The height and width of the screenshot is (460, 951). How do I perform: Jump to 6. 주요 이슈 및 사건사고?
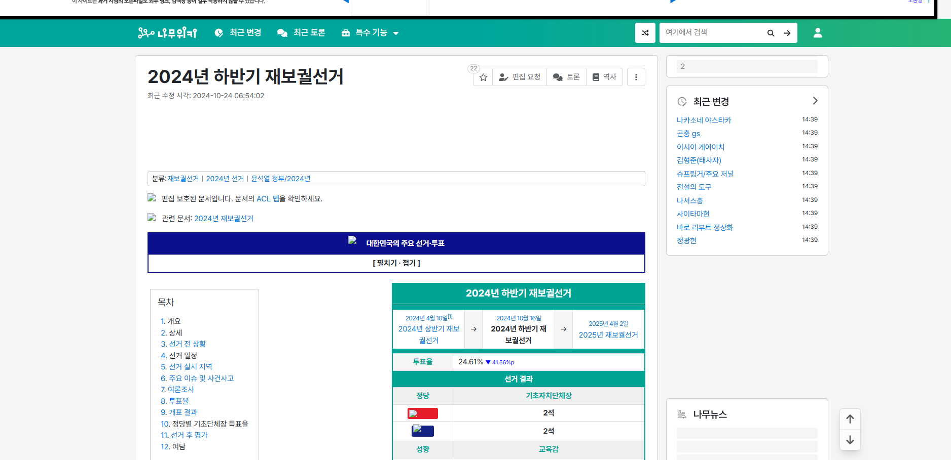(197, 379)
